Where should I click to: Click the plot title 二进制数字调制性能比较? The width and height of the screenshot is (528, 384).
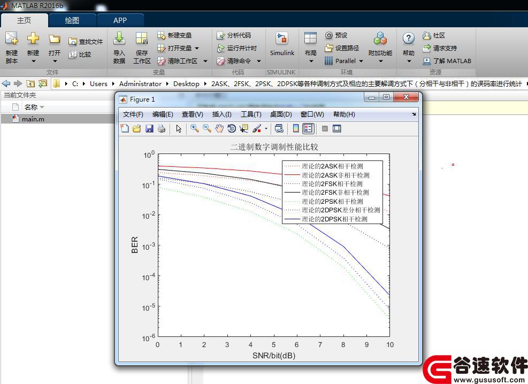point(274,147)
